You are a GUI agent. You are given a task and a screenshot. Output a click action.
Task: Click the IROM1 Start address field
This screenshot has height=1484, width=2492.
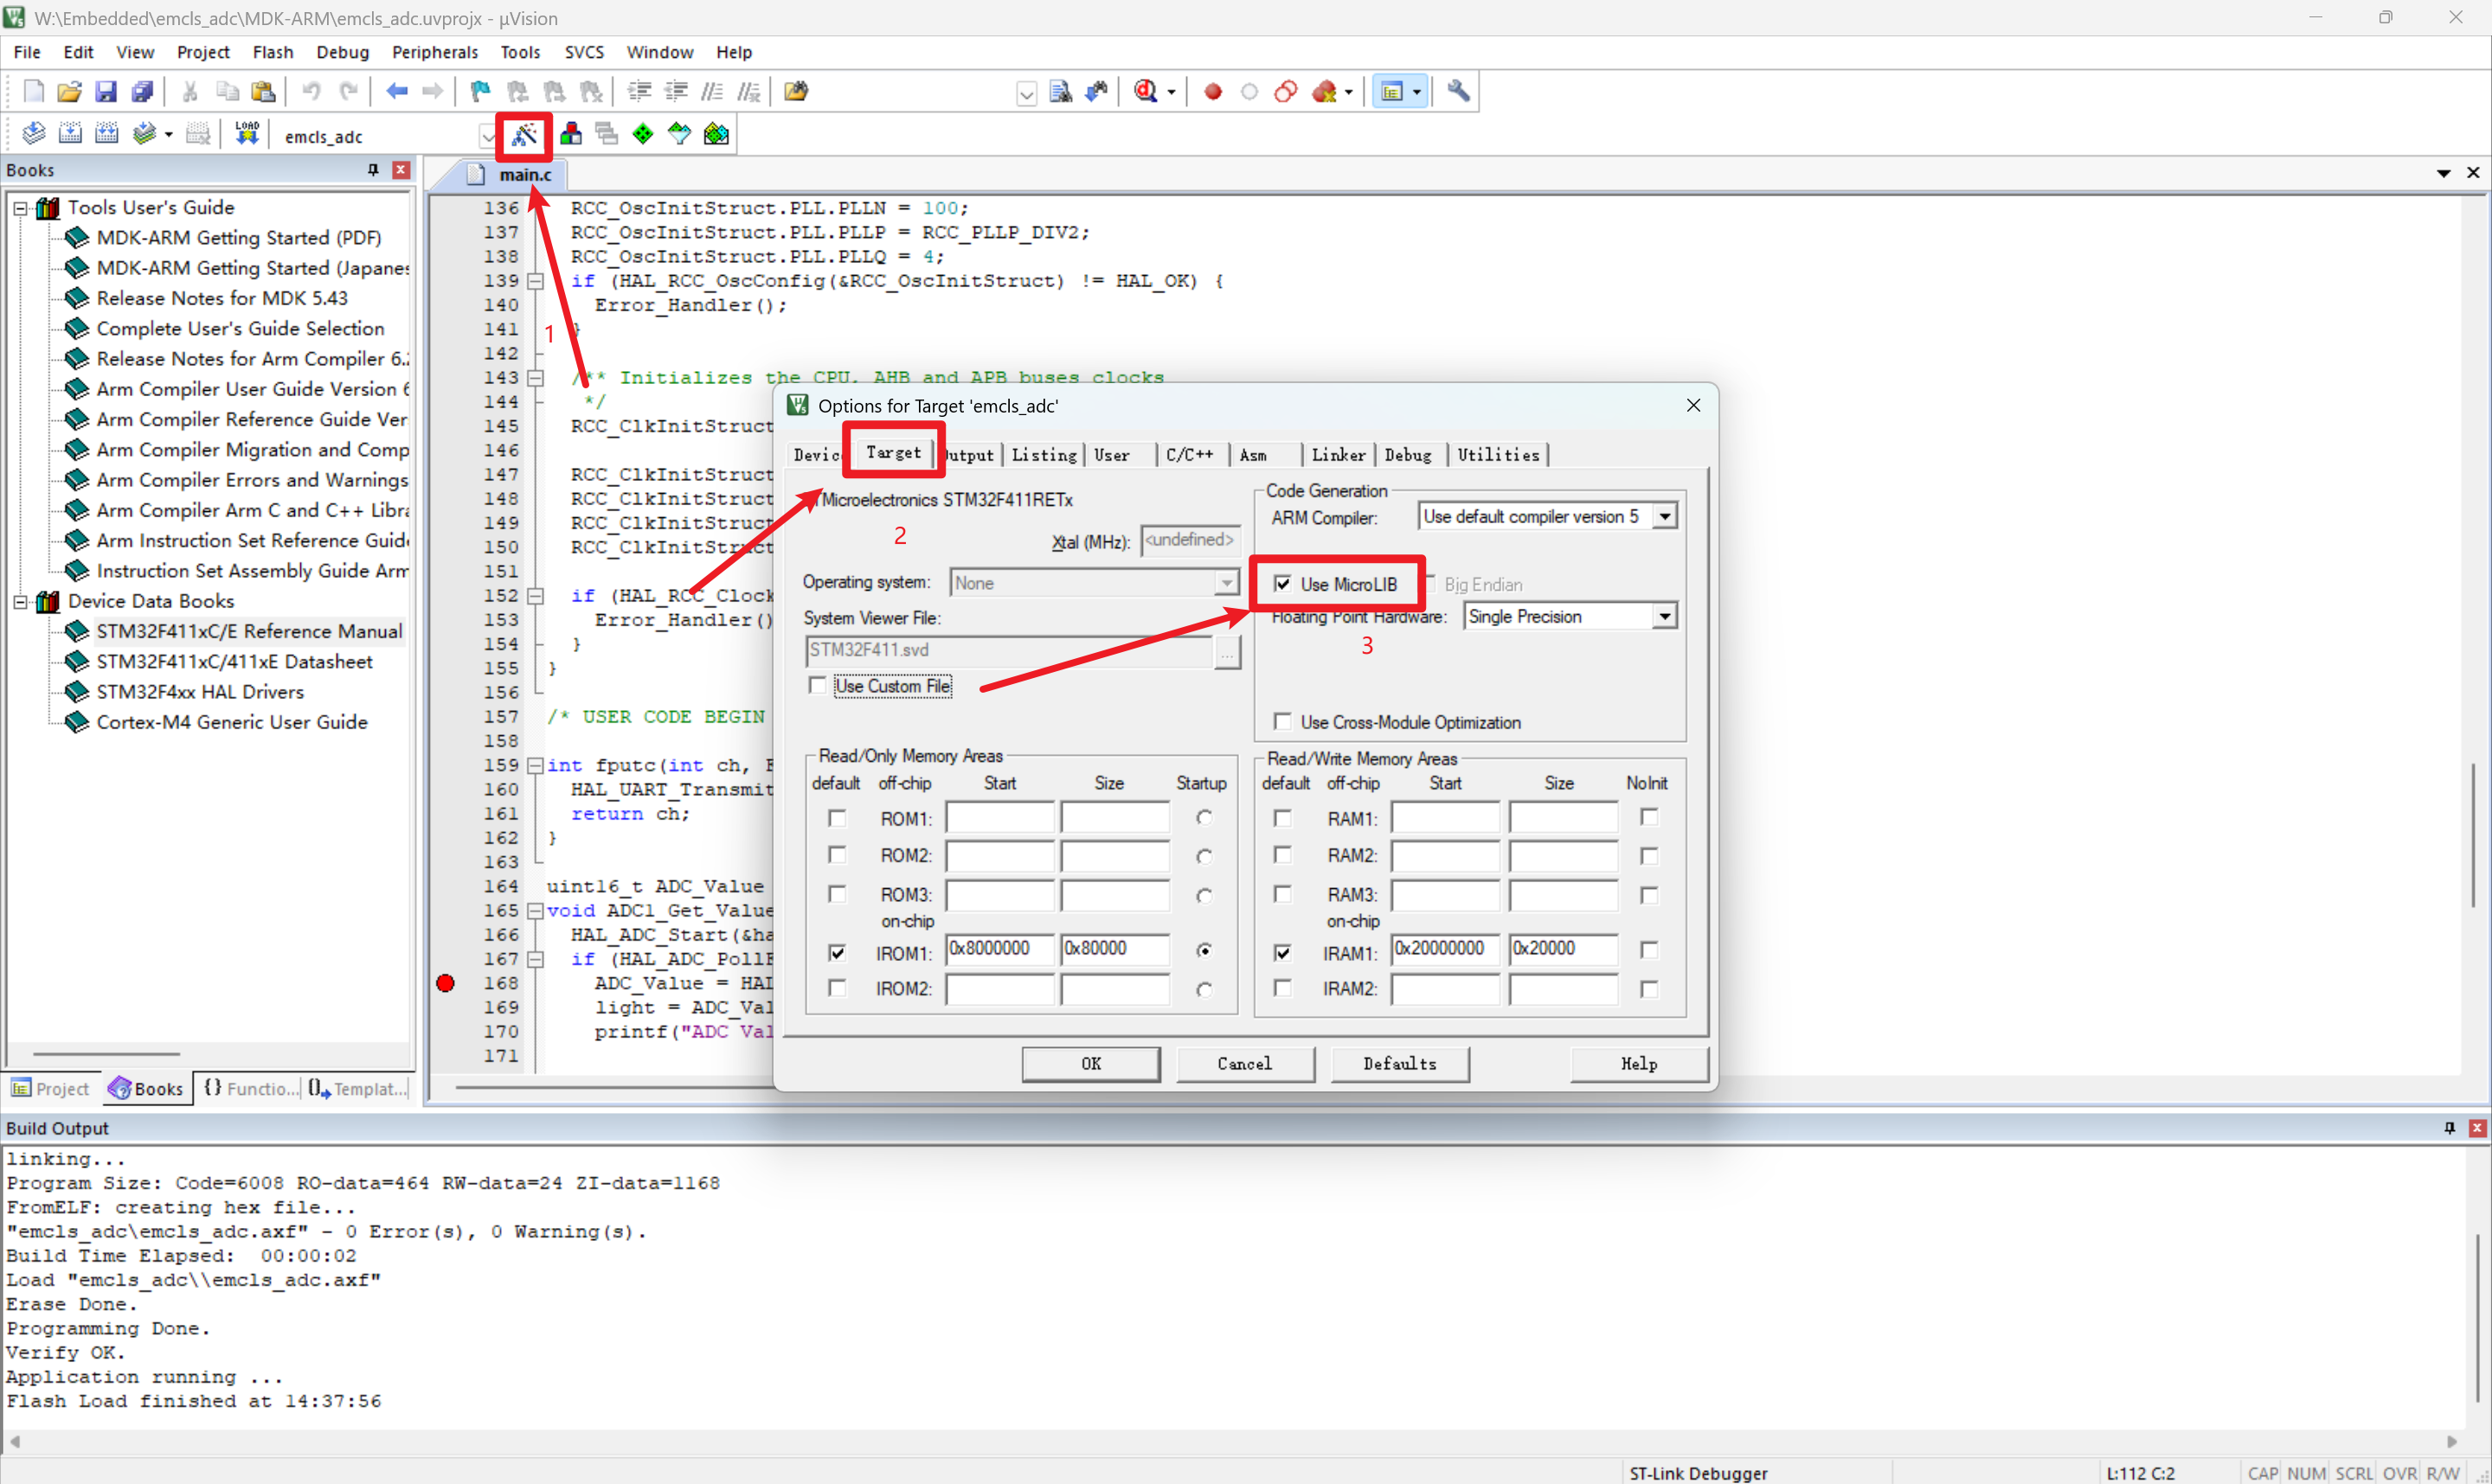click(1000, 949)
